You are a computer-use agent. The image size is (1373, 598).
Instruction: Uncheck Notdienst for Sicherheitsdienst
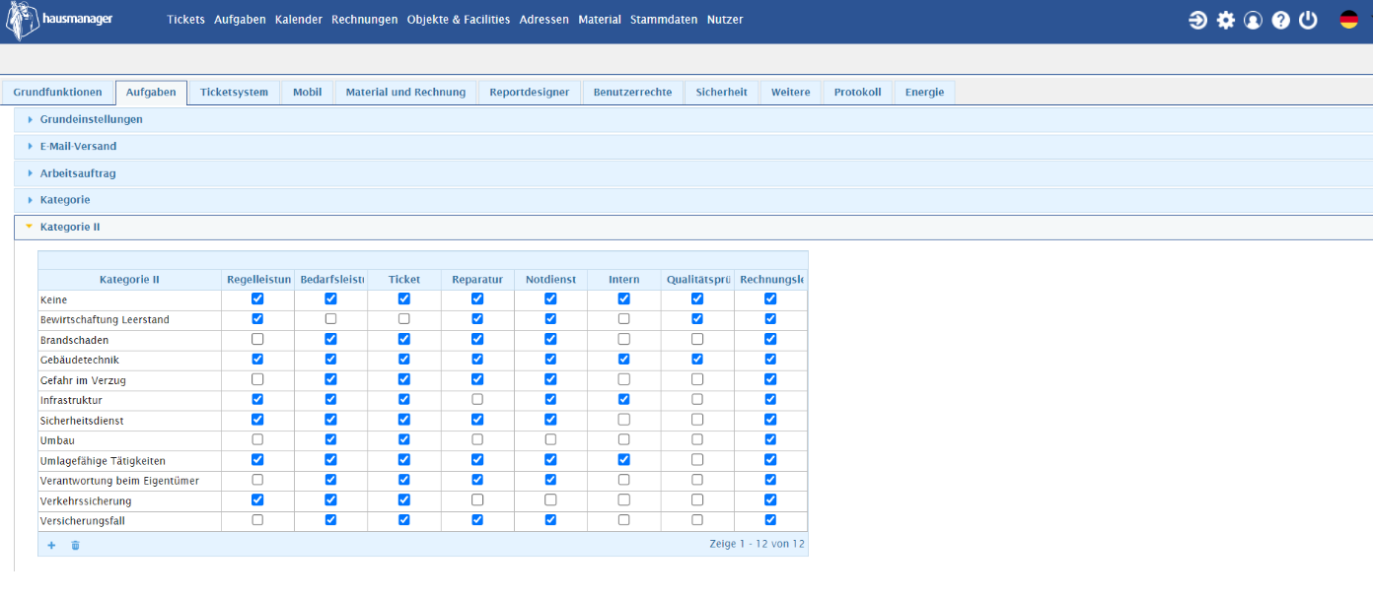pos(550,420)
